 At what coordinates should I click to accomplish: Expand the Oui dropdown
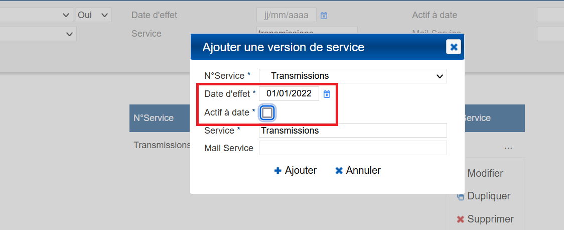[x=93, y=15]
